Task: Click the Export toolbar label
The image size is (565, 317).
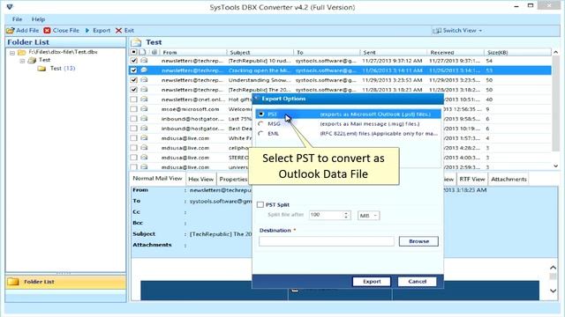Action: click(102, 31)
